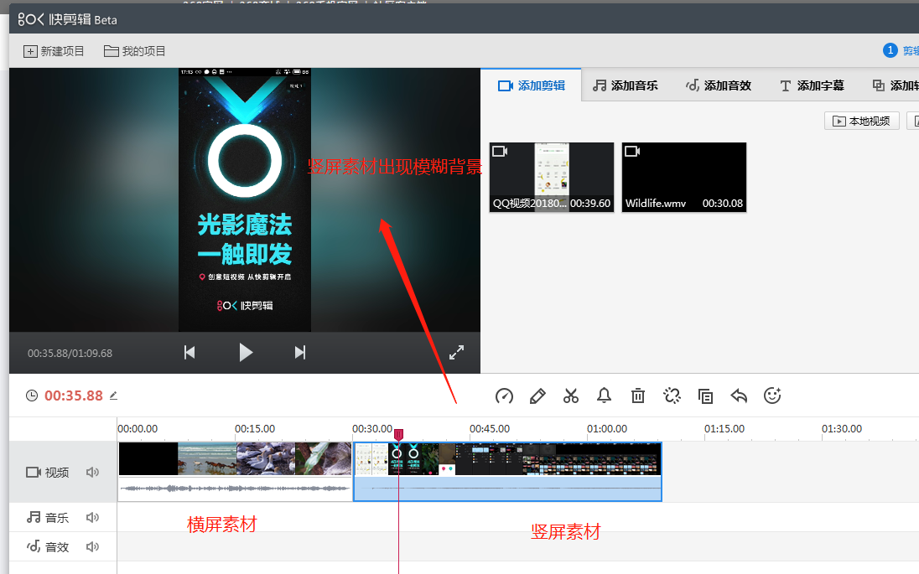919x574 pixels.
Task: Open the 添加音效 tab
Action: point(719,85)
